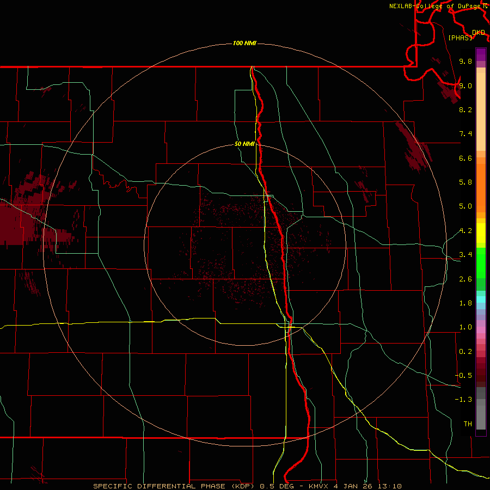Click the 2.6 value on the color scale
The width and height of the screenshot is (490, 490).
[x=465, y=279]
